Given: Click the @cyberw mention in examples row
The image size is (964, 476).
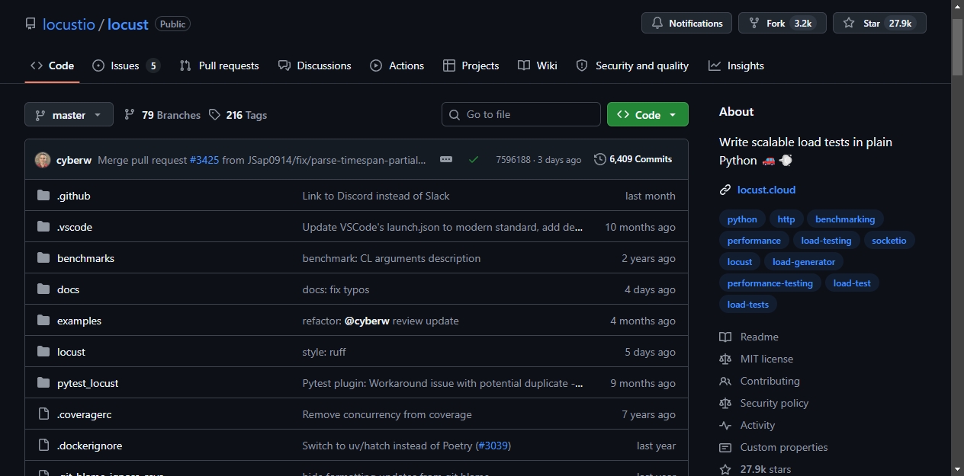Looking at the screenshot, I should click(367, 321).
